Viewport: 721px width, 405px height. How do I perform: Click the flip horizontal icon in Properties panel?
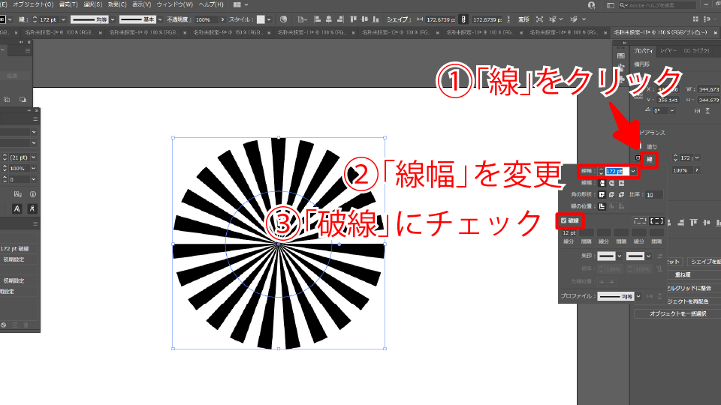tap(698, 111)
